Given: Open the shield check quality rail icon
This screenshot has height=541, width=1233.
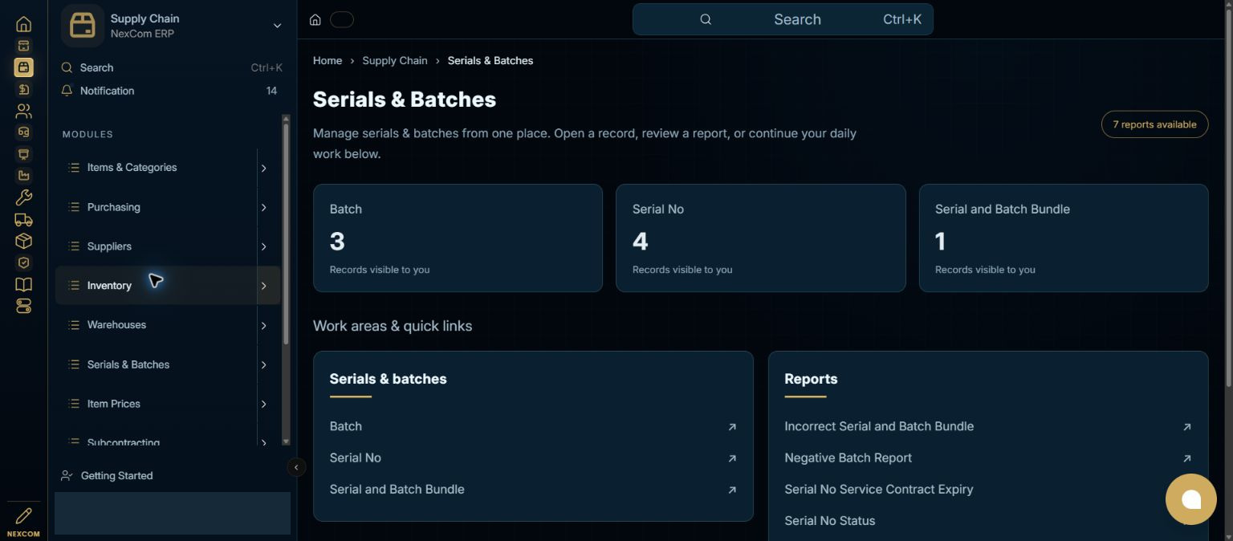Looking at the screenshot, I should [x=23, y=262].
